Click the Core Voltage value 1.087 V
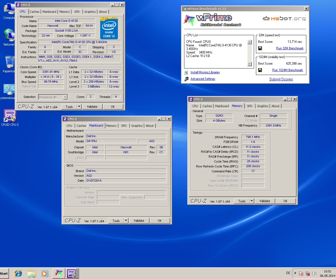Screen dimensions: 336x279 click(x=85, y=35)
